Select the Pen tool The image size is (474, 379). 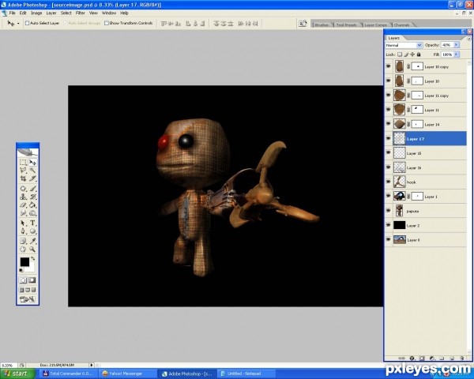(x=23, y=231)
